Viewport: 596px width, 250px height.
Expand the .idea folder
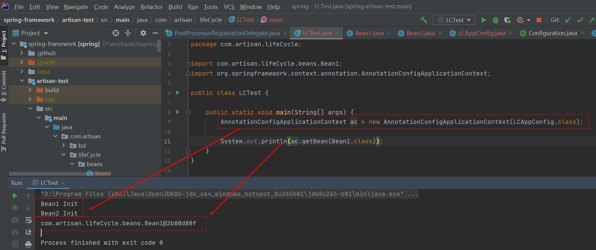tap(22, 72)
